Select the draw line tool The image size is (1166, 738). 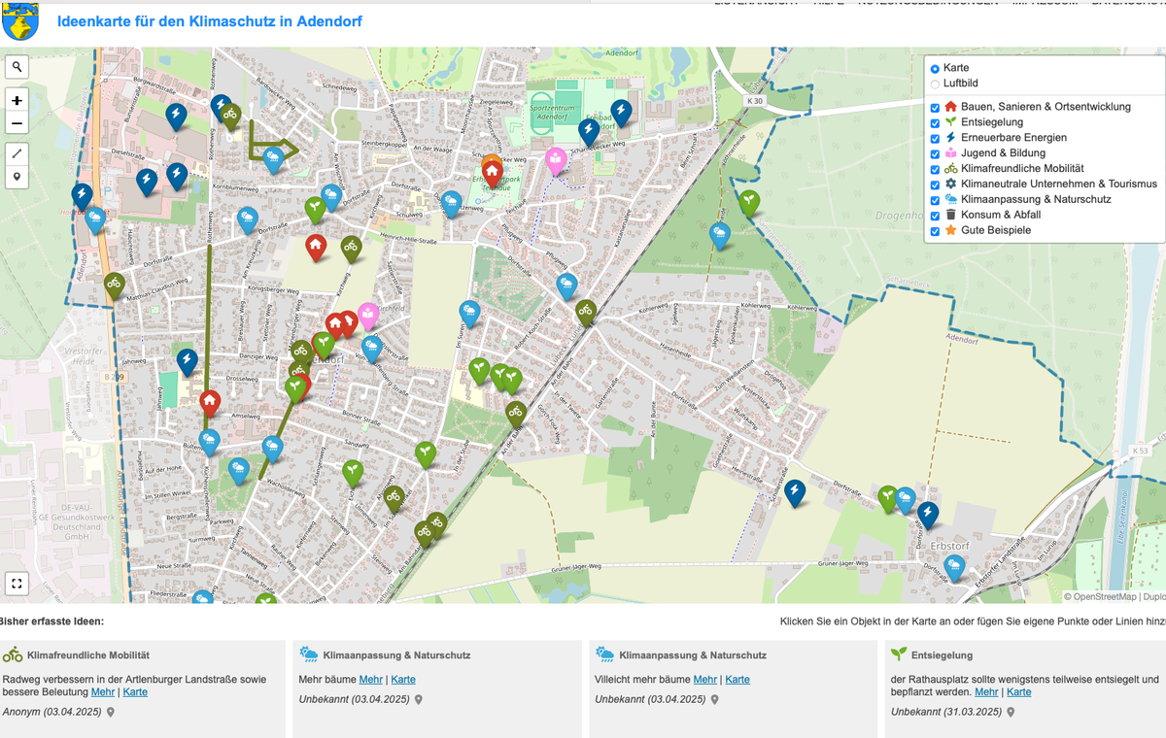pos(17,154)
